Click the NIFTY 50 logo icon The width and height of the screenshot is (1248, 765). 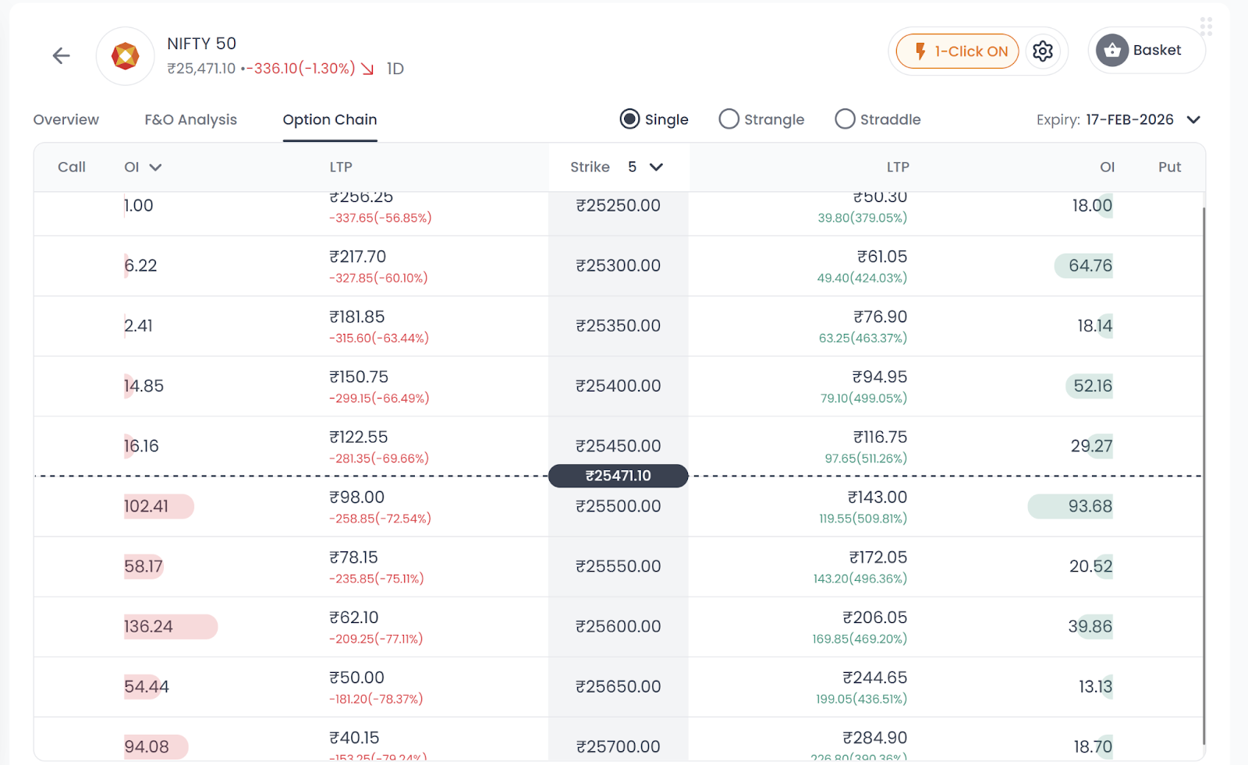(125, 56)
